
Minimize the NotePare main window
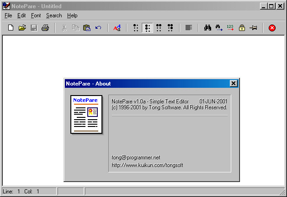(x=263, y=6)
